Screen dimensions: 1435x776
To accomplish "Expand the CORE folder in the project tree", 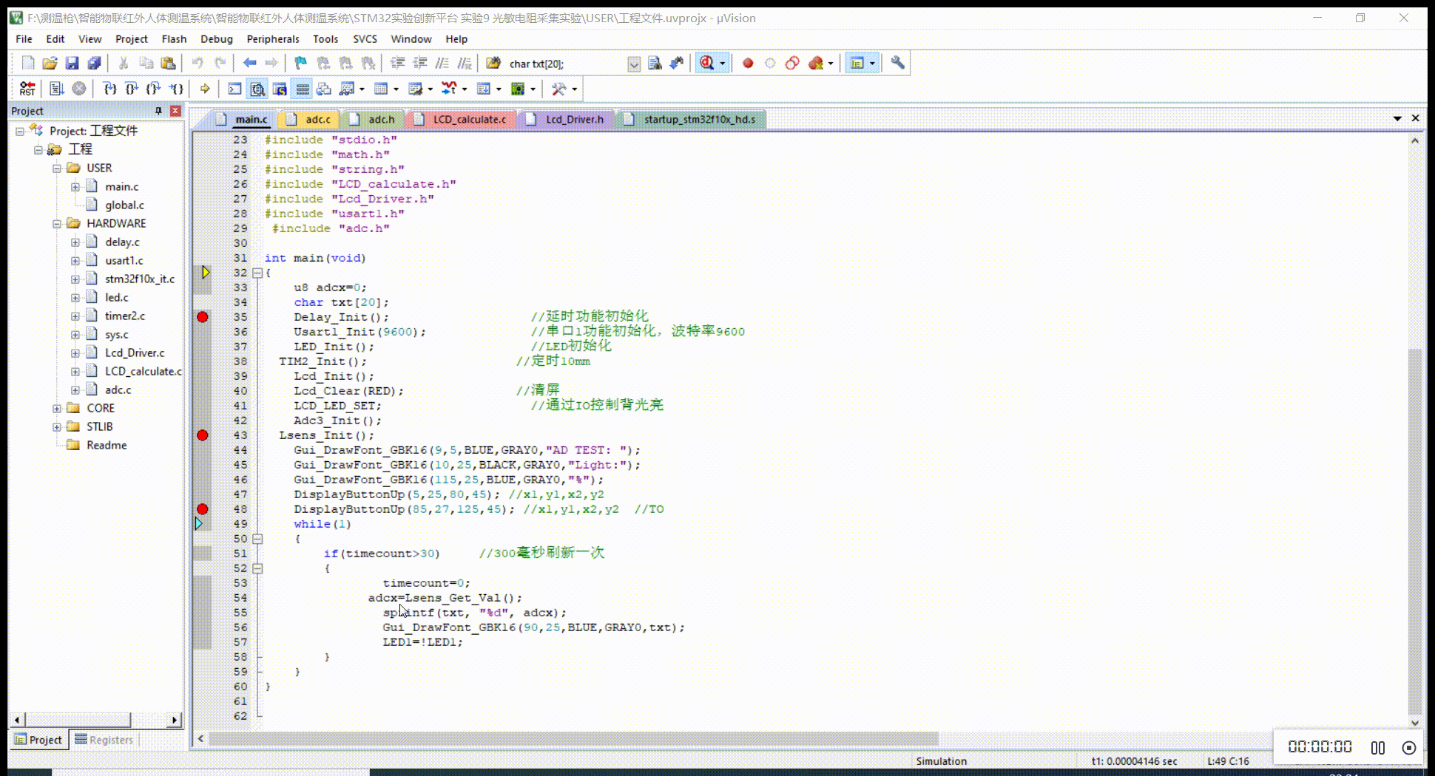I will click(x=57, y=409).
